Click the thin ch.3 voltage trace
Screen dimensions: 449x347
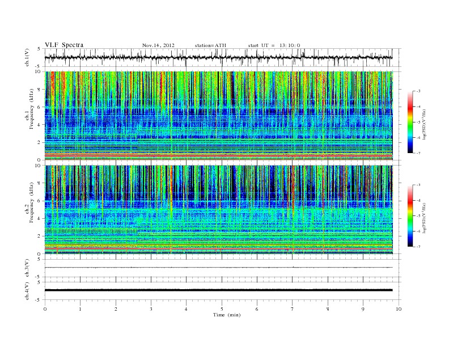[218, 268]
